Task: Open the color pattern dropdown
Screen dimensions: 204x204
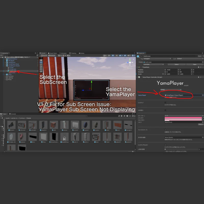Action: [184, 116]
